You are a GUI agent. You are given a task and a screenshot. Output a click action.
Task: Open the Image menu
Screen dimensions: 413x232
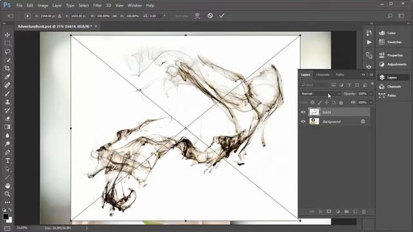point(43,5)
